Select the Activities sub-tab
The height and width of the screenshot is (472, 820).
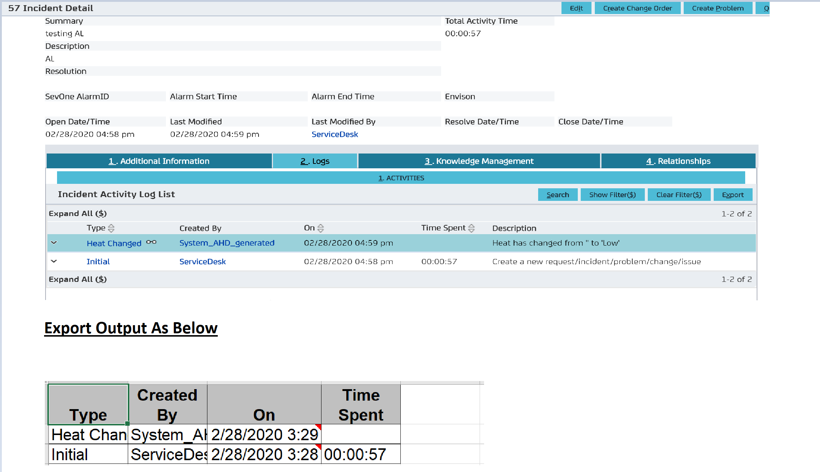tap(401, 178)
